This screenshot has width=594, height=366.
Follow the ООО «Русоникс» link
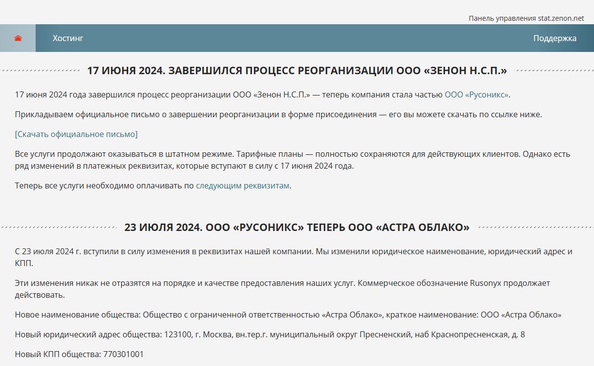[x=476, y=94]
